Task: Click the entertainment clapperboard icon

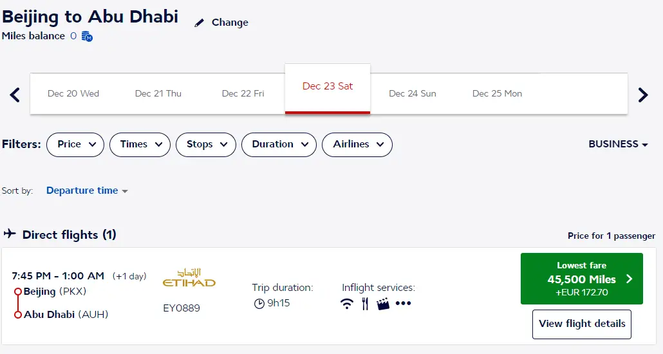Action: 383,304
